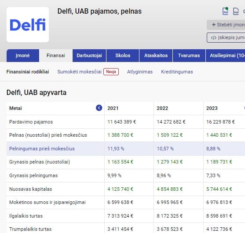
Task: Click the first PDF icon with green dot
Action: click(x=225, y=11)
